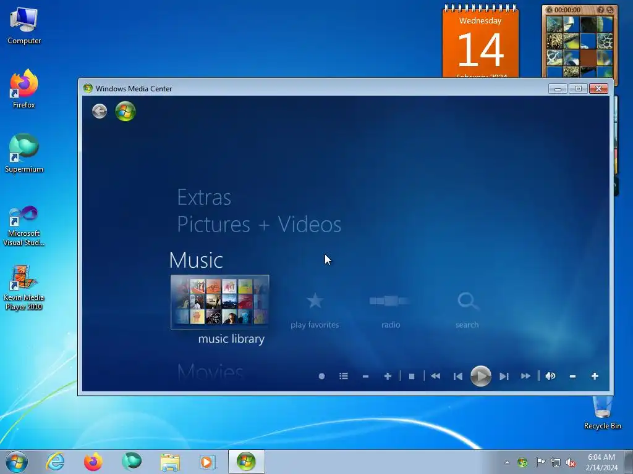The height and width of the screenshot is (474, 633).
Task: Stop playback with the stop button
Action: (x=411, y=376)
